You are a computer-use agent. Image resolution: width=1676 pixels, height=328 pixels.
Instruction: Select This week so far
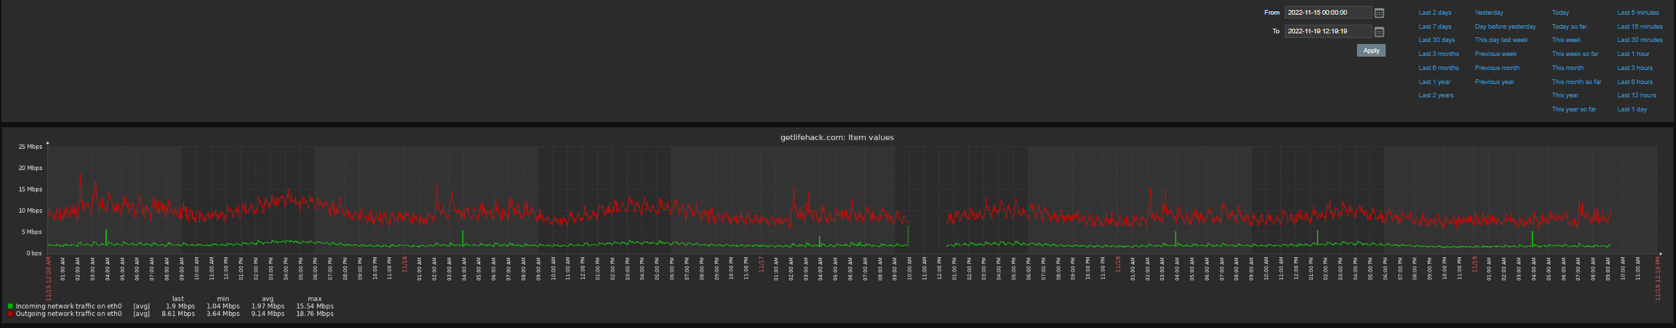[1575, 54]
